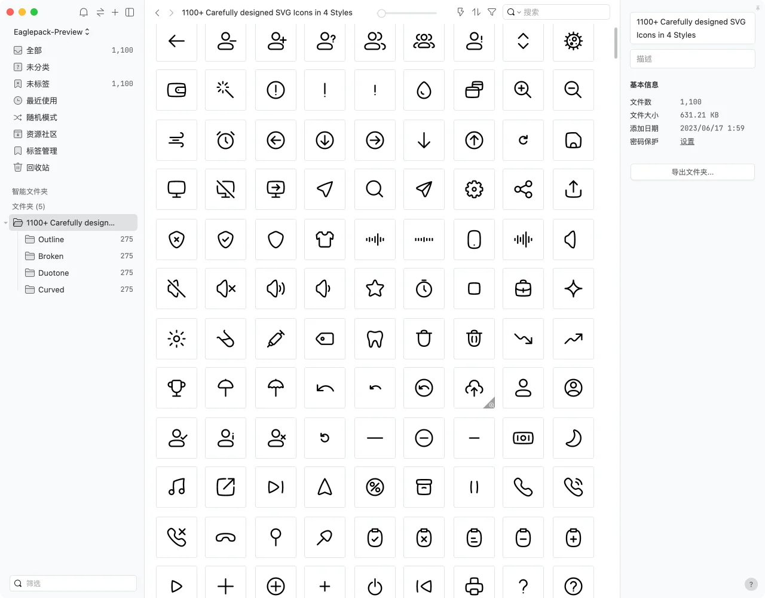Viewport: 765px width, 598px height.
Task: Select the paper plane send icon thumbnail
Action: (424, 189)
